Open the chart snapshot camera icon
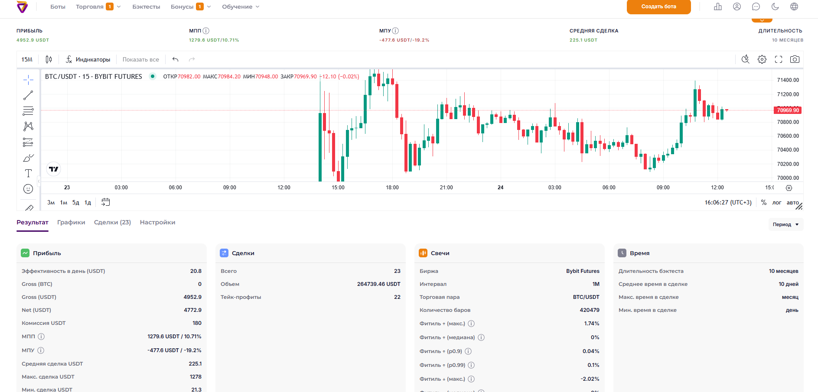818x392 pixels. click(795, 59)
